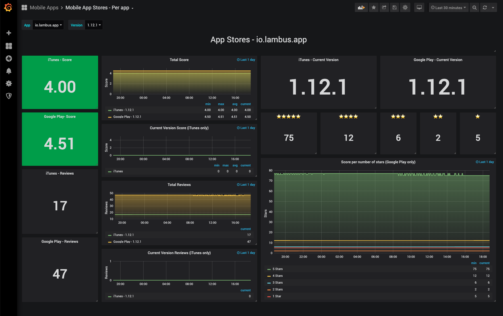Expand the io.lambus.app App dropdown
This screenshot has height=316, width=503.
tap(48, 25)
